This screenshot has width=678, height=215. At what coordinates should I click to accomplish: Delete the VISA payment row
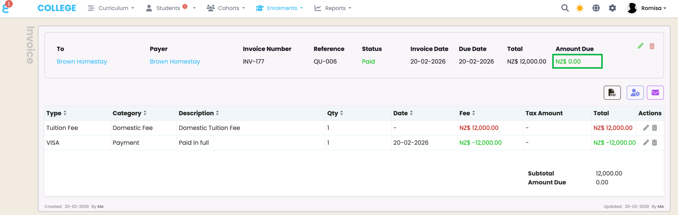click(654, 143)
